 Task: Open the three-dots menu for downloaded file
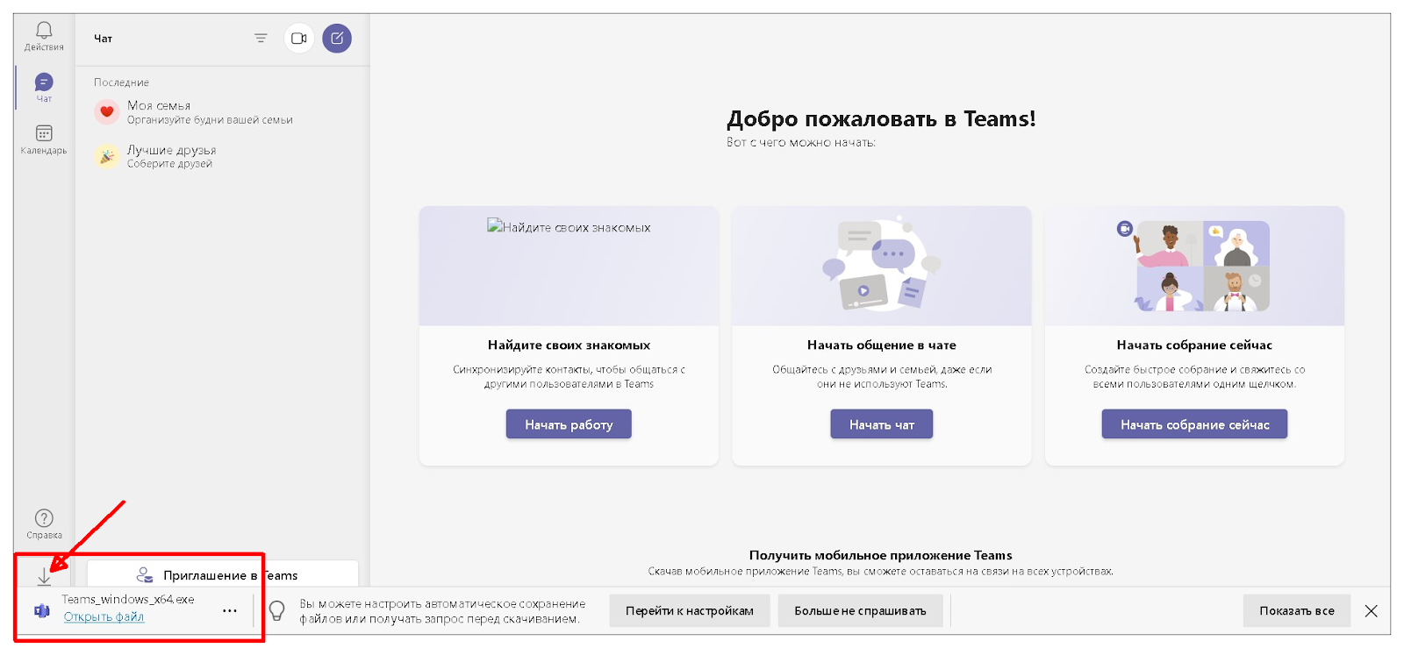pyautogui.click(x=230, y=611)
